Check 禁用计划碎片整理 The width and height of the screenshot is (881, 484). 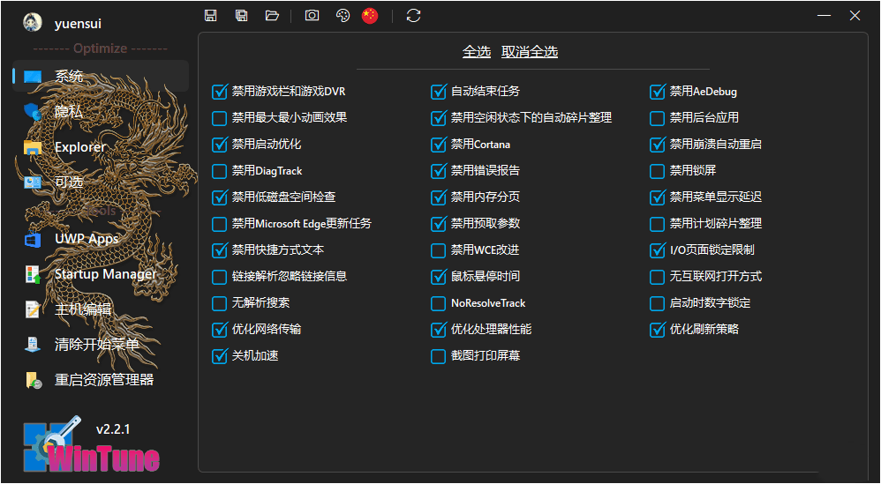coord(657,224)
